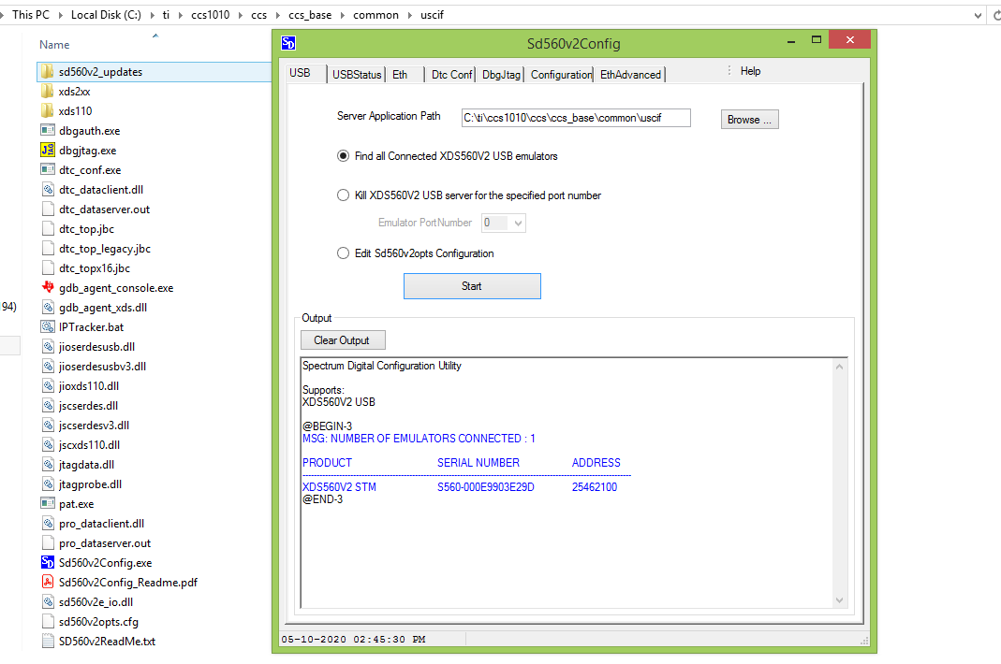Viewport: 1001px width, 664px height.
Task: Click the gdb_agent_console.exe TI icon
Action: click(47, 288)
